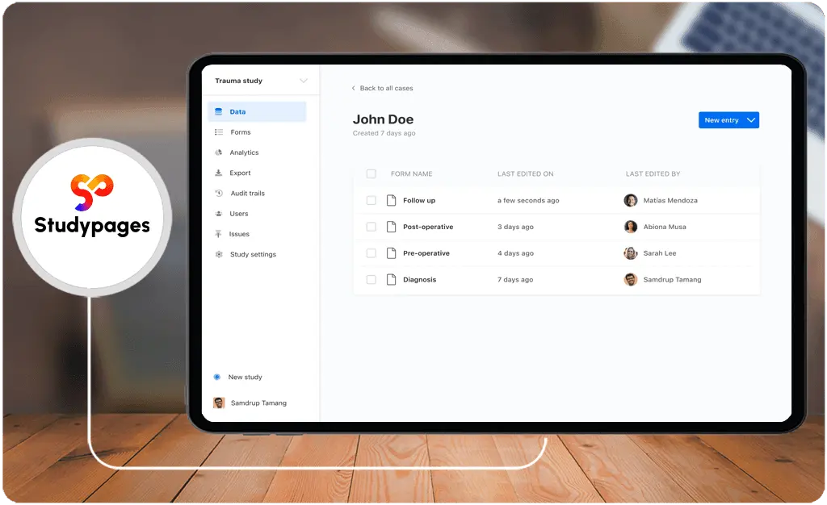827x505 pixels.
Task: Click the Export download icon
Action: coord(218,173)
